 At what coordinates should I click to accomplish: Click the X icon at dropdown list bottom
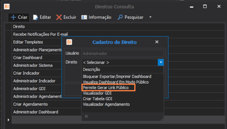pos(86,117)
